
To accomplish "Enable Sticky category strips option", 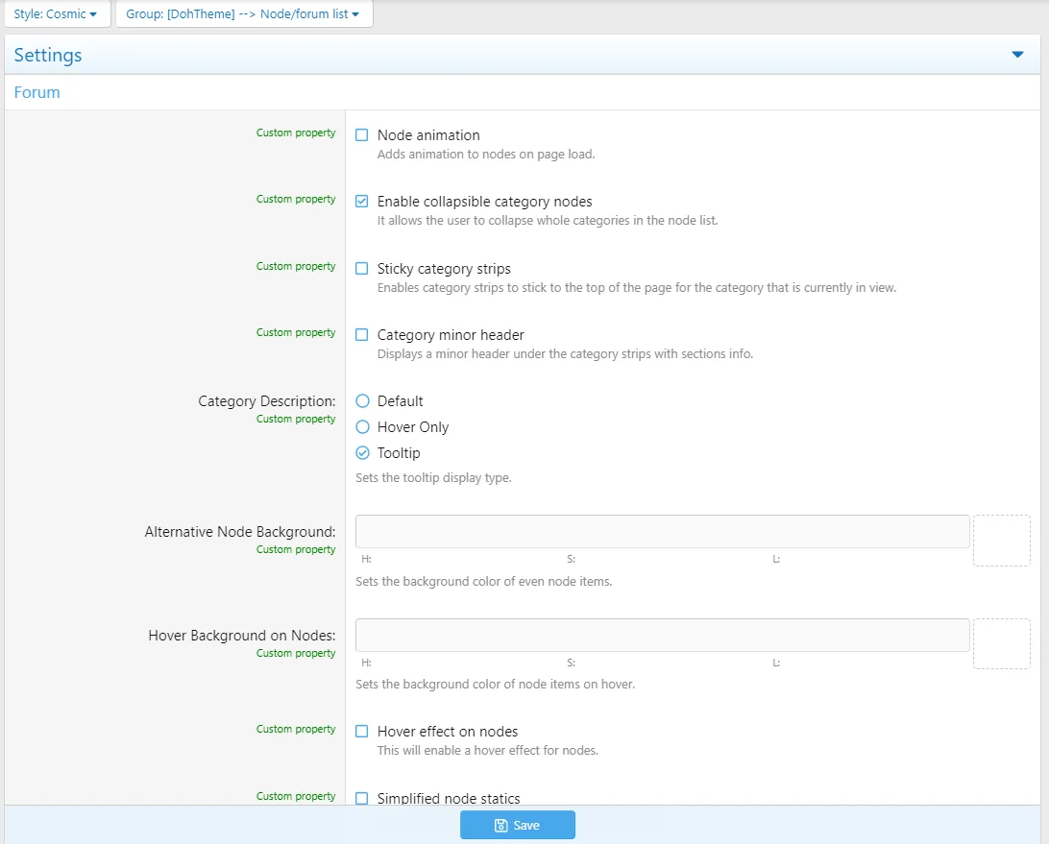I will coord(362,269).
